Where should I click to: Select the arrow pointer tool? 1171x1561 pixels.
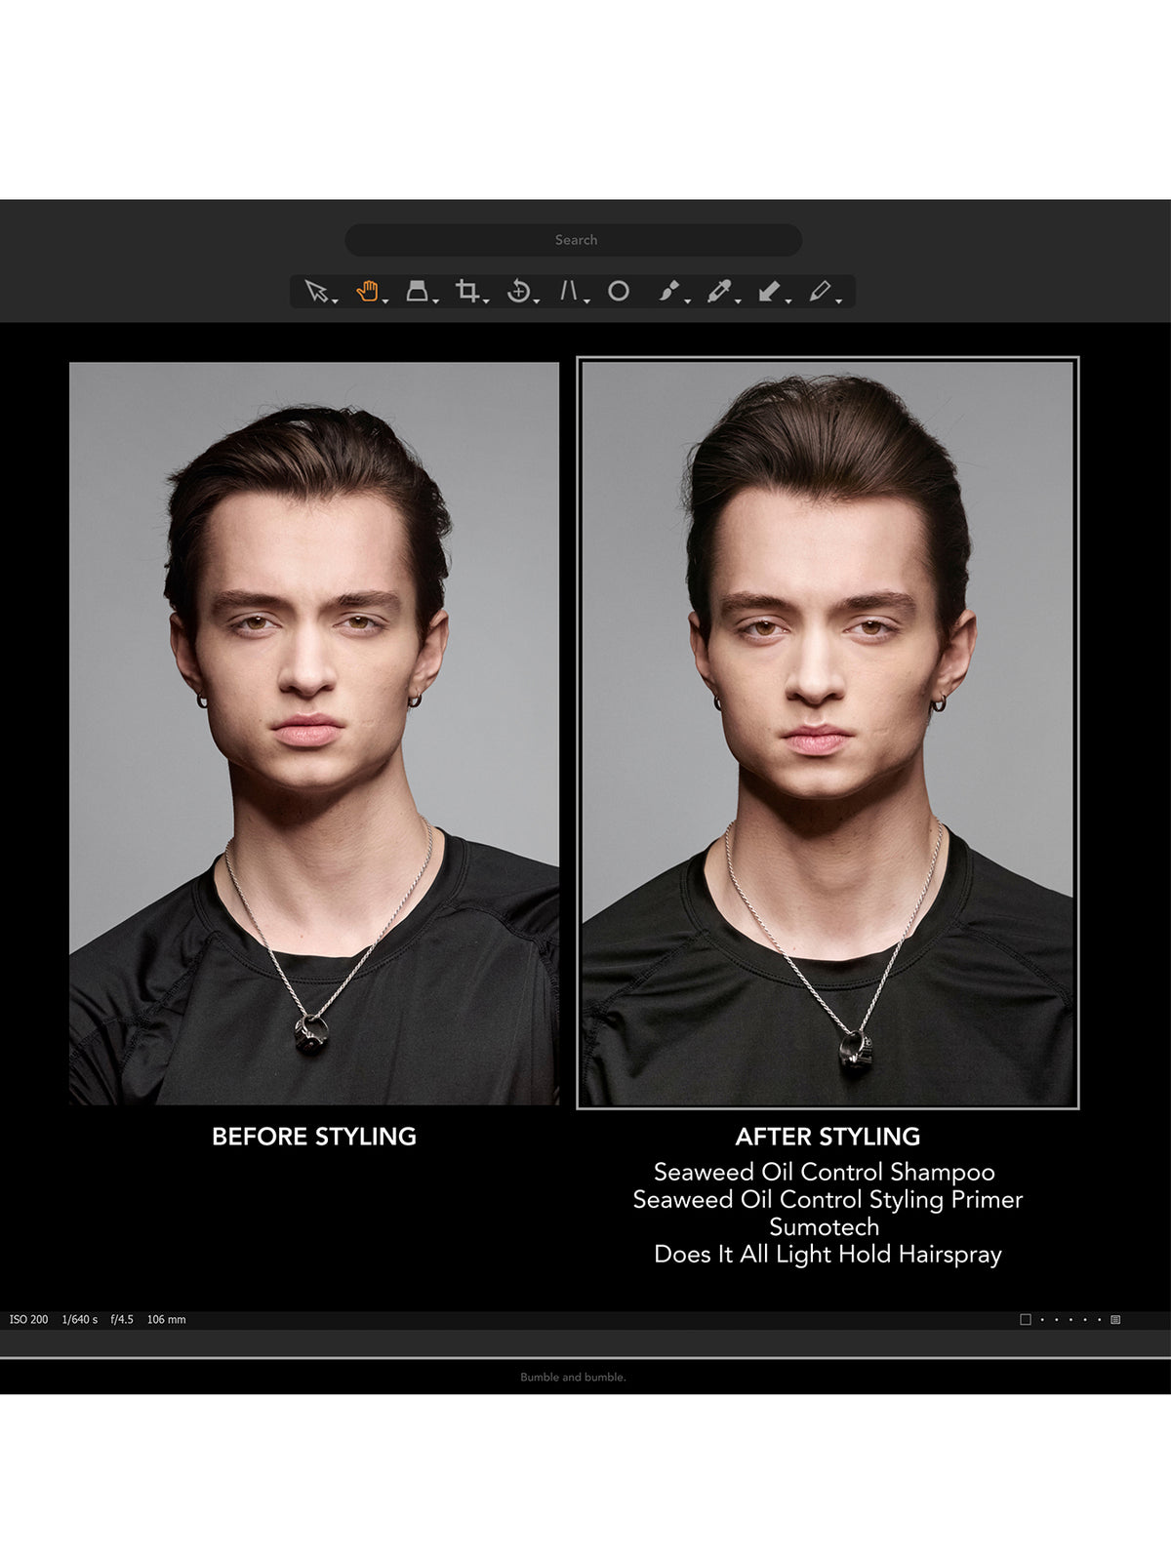click(316, 291)
